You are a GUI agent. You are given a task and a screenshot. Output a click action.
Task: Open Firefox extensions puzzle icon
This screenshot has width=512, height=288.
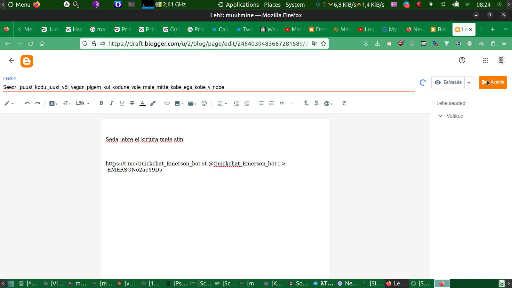493,44
